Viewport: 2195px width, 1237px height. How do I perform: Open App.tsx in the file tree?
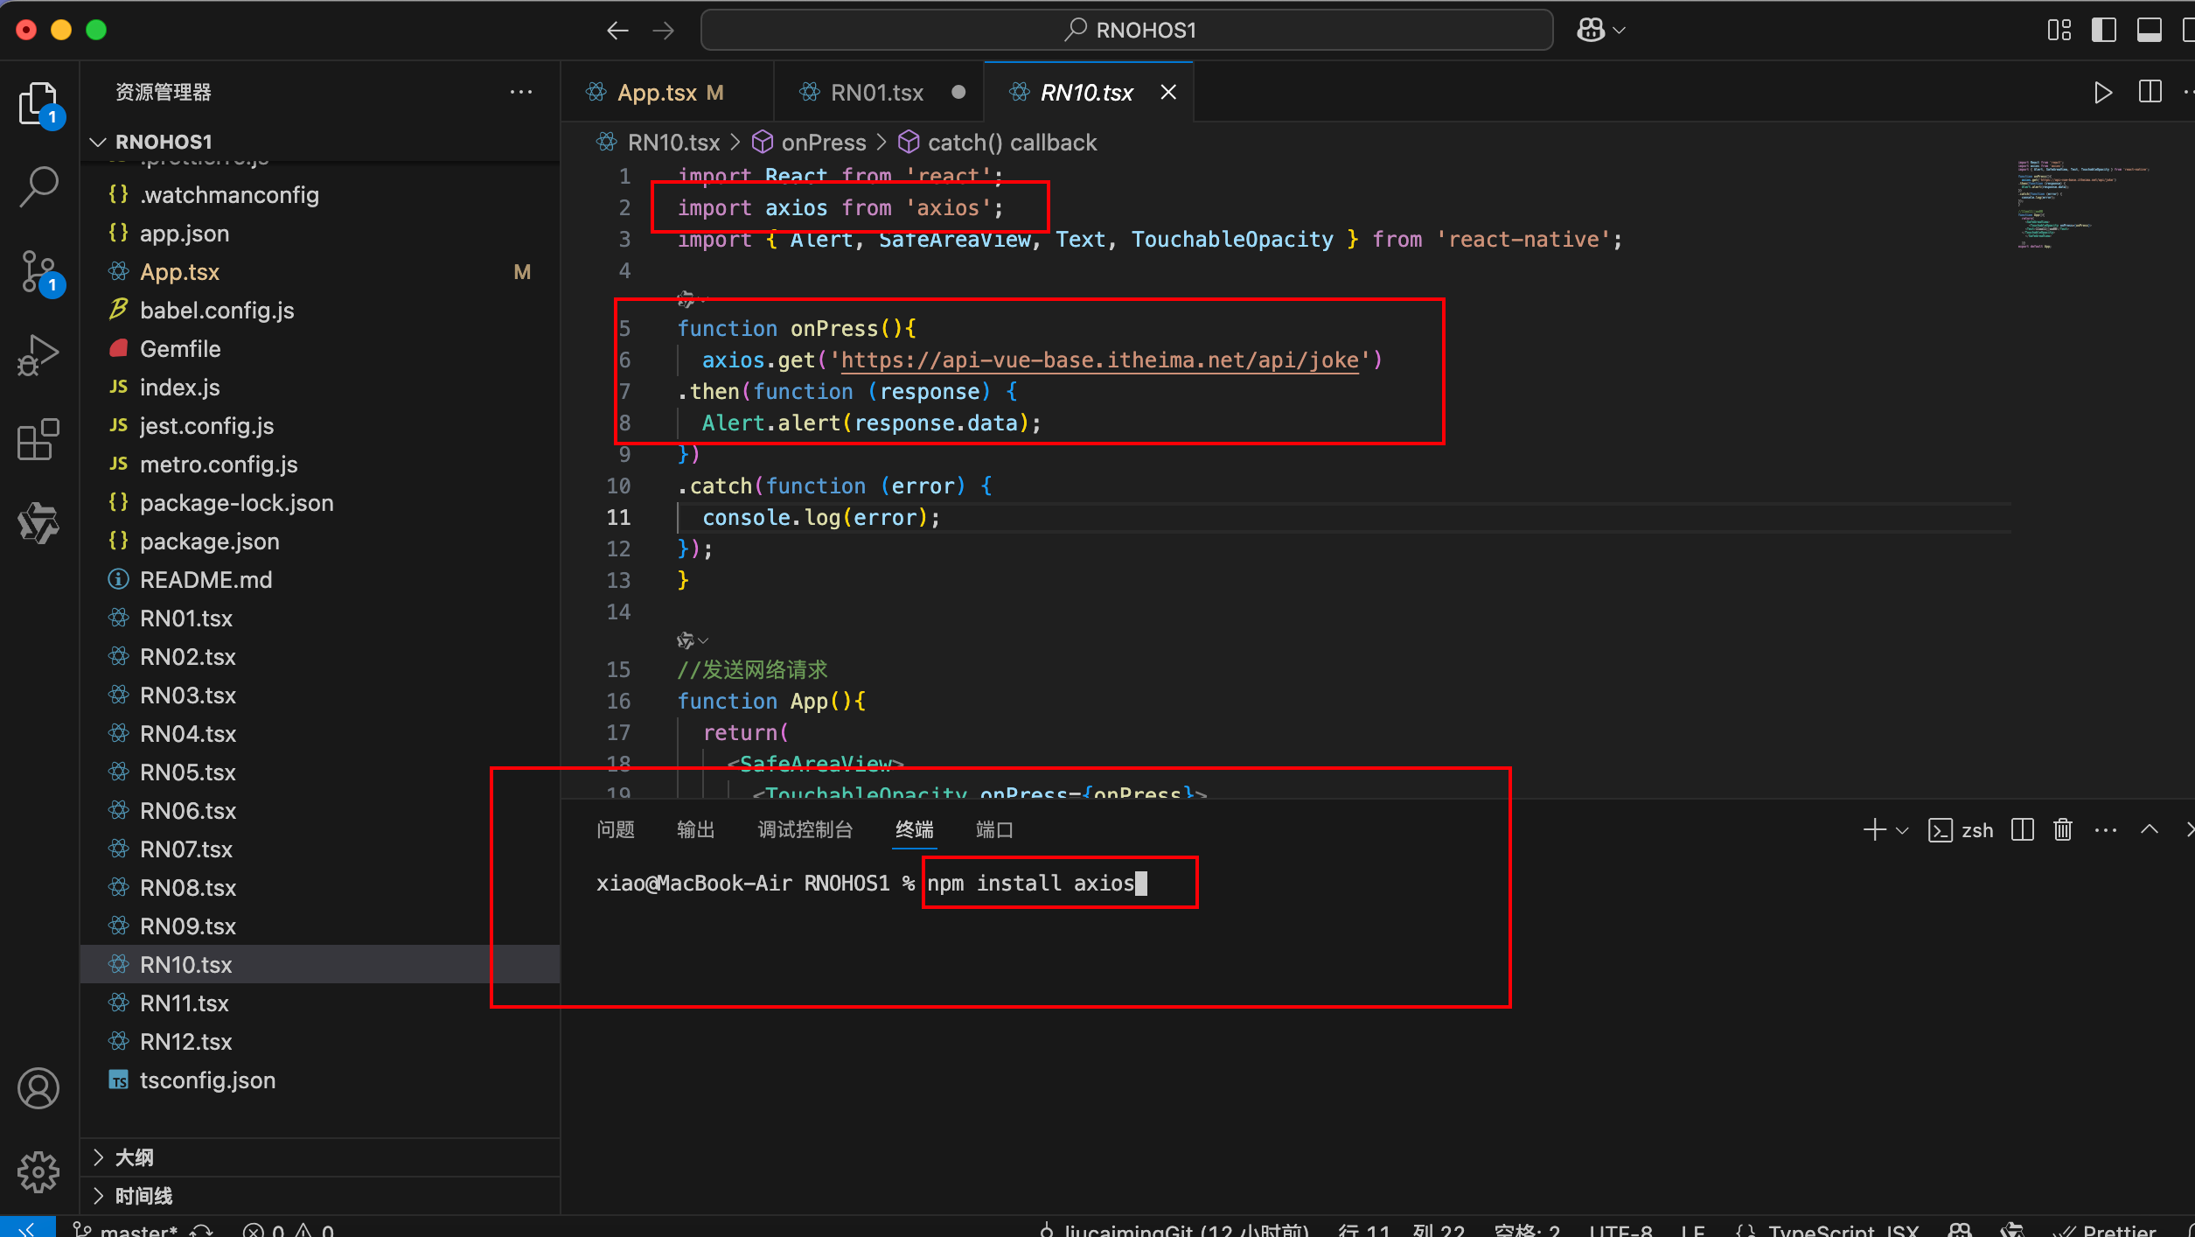(320, 271)
